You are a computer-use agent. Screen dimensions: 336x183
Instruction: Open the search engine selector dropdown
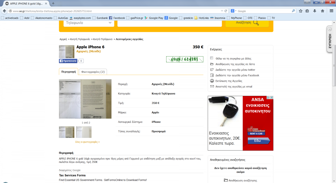[x=233, y=11]
